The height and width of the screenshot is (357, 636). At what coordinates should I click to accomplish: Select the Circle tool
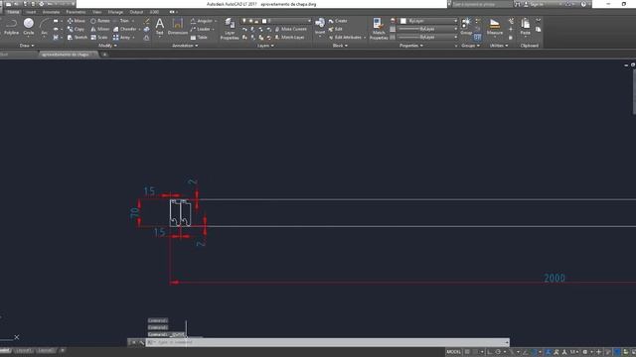(x=29, y=27)
